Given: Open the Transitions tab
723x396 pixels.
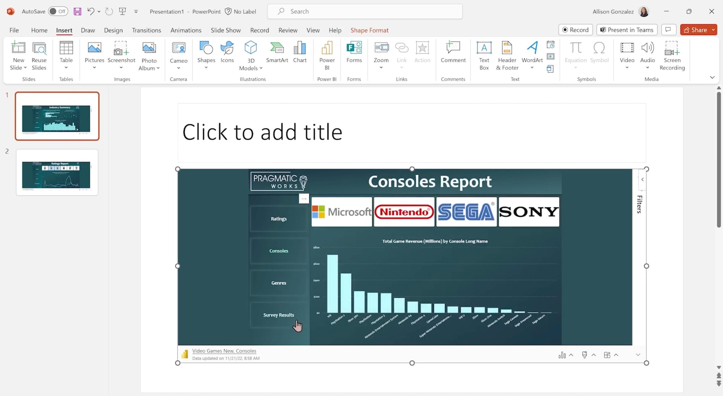Looking at the screenshot, I should click(146, 30).
